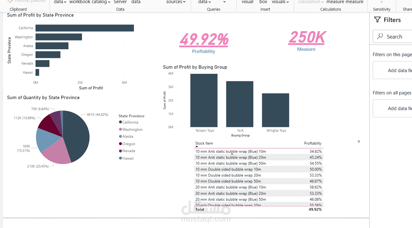Click the Filters pane funnel icon

click(x=377, y=19)
